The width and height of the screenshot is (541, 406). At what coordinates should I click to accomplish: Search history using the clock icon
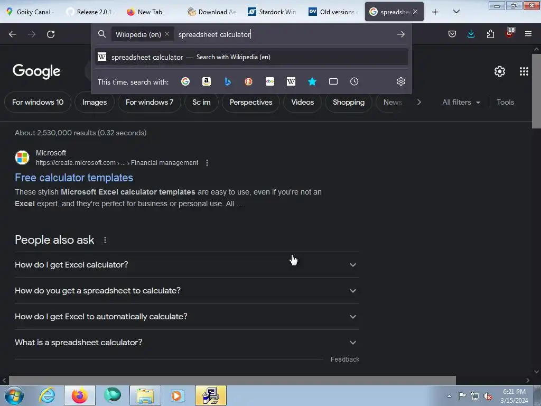[355, 81]
